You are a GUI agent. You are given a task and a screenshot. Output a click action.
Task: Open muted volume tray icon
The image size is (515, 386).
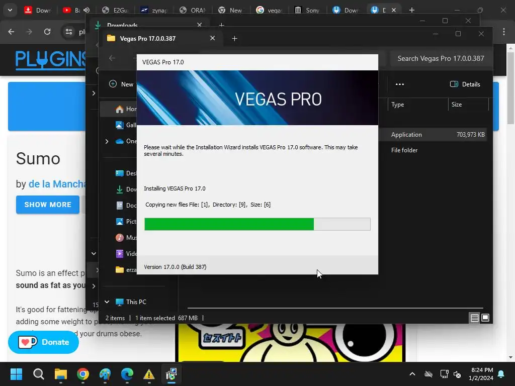click(x=457, y=374)
